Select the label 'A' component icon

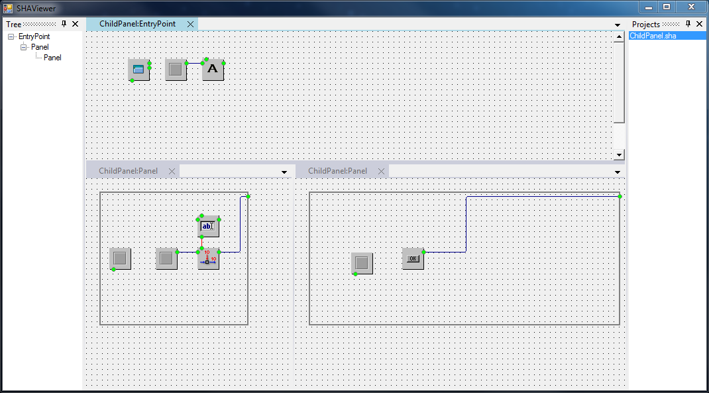(x=213, y=70)
